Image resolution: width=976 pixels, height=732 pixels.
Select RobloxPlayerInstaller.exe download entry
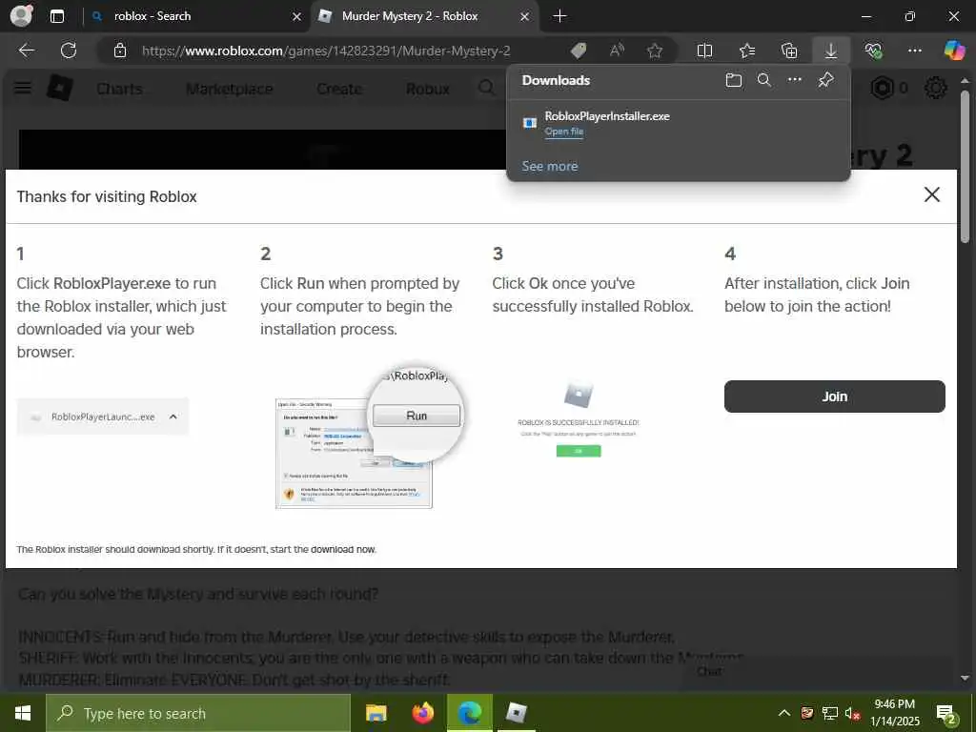pyautogui.click(x=679, y=123)
